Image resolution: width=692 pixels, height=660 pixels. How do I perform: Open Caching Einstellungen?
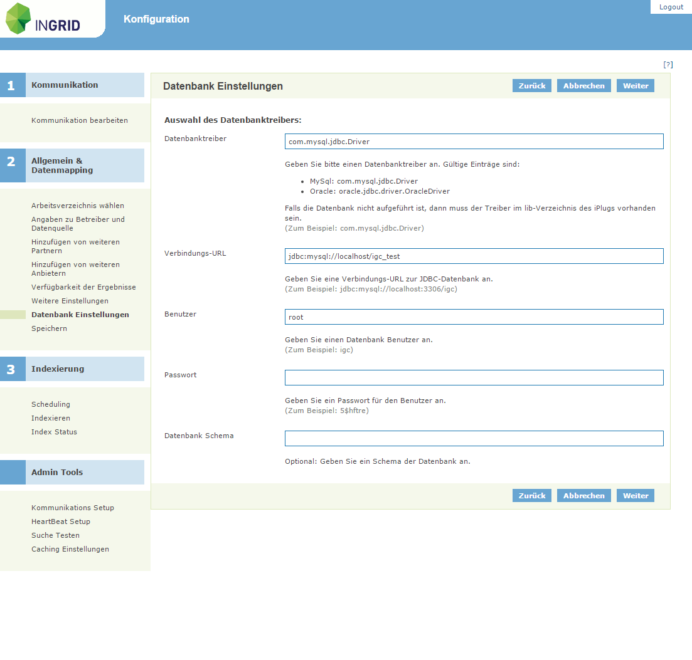(70, 548)
